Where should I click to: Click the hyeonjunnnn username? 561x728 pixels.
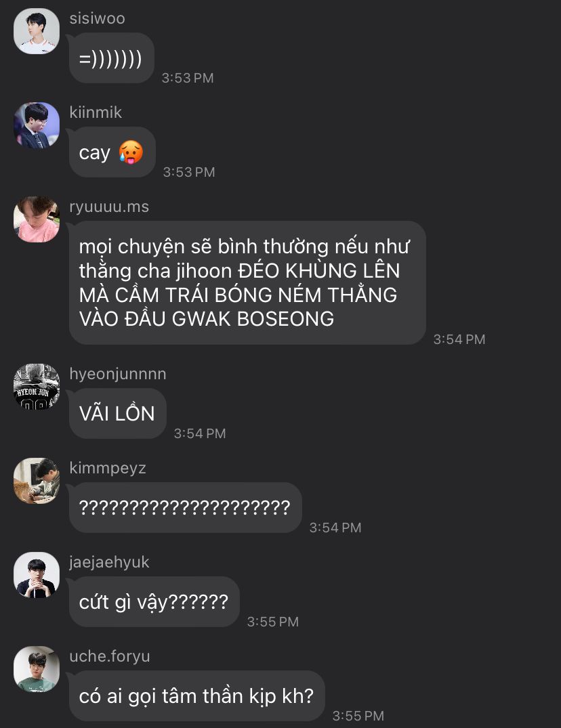pos(117,374)
